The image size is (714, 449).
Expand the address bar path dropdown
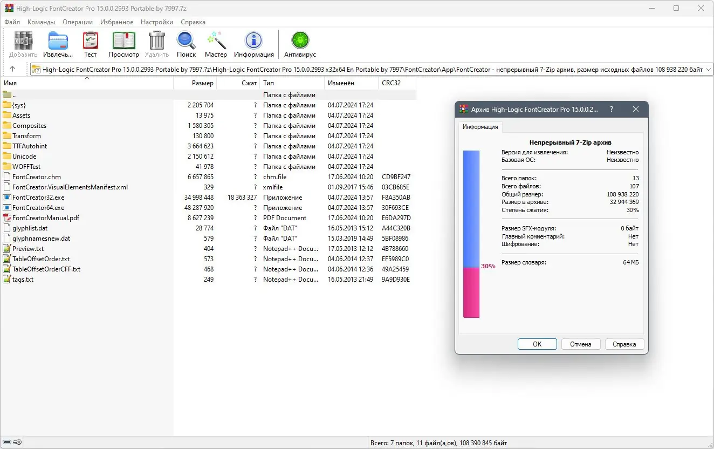coord(708,70)
